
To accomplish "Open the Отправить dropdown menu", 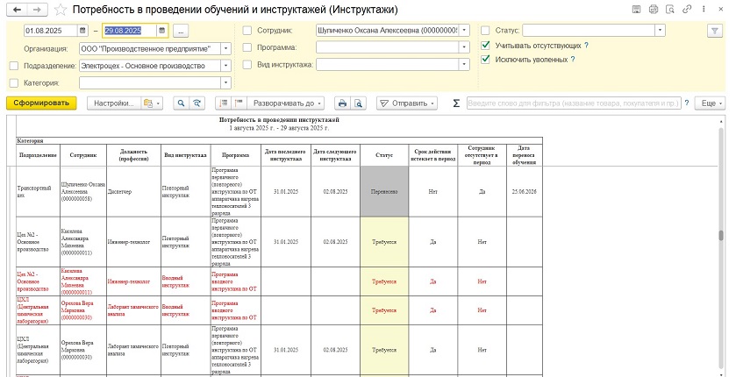I will [406, 103].
